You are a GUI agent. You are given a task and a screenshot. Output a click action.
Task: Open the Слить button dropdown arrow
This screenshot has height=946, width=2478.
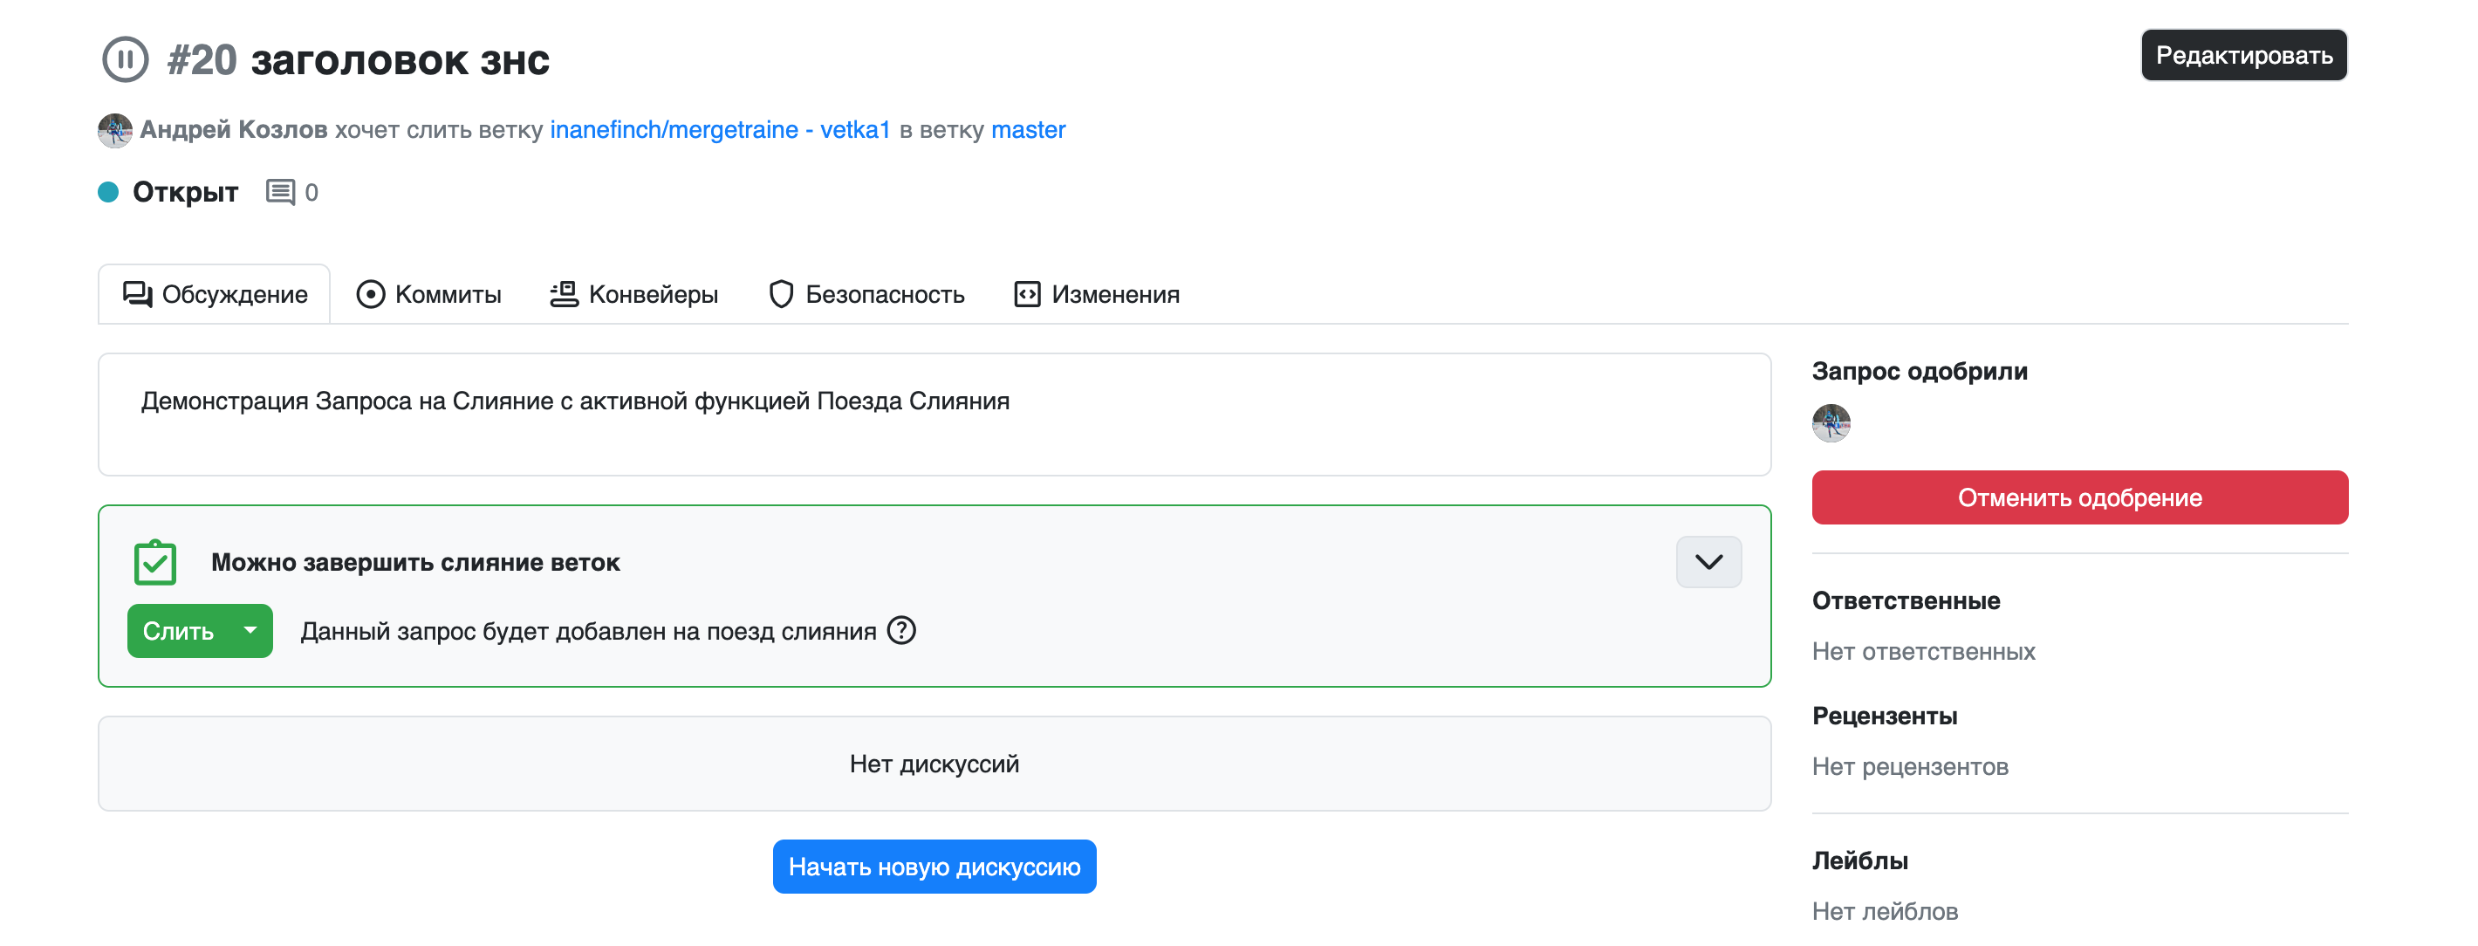coord(250,630)
